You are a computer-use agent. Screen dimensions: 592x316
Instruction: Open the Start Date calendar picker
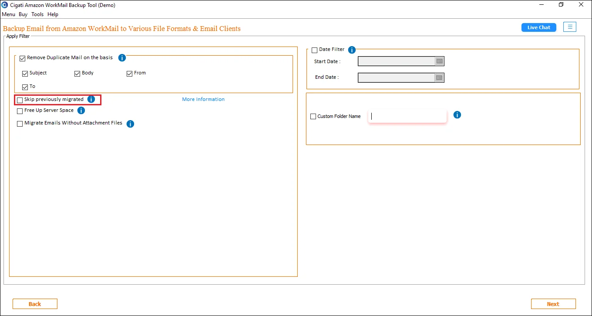[439, 61]
